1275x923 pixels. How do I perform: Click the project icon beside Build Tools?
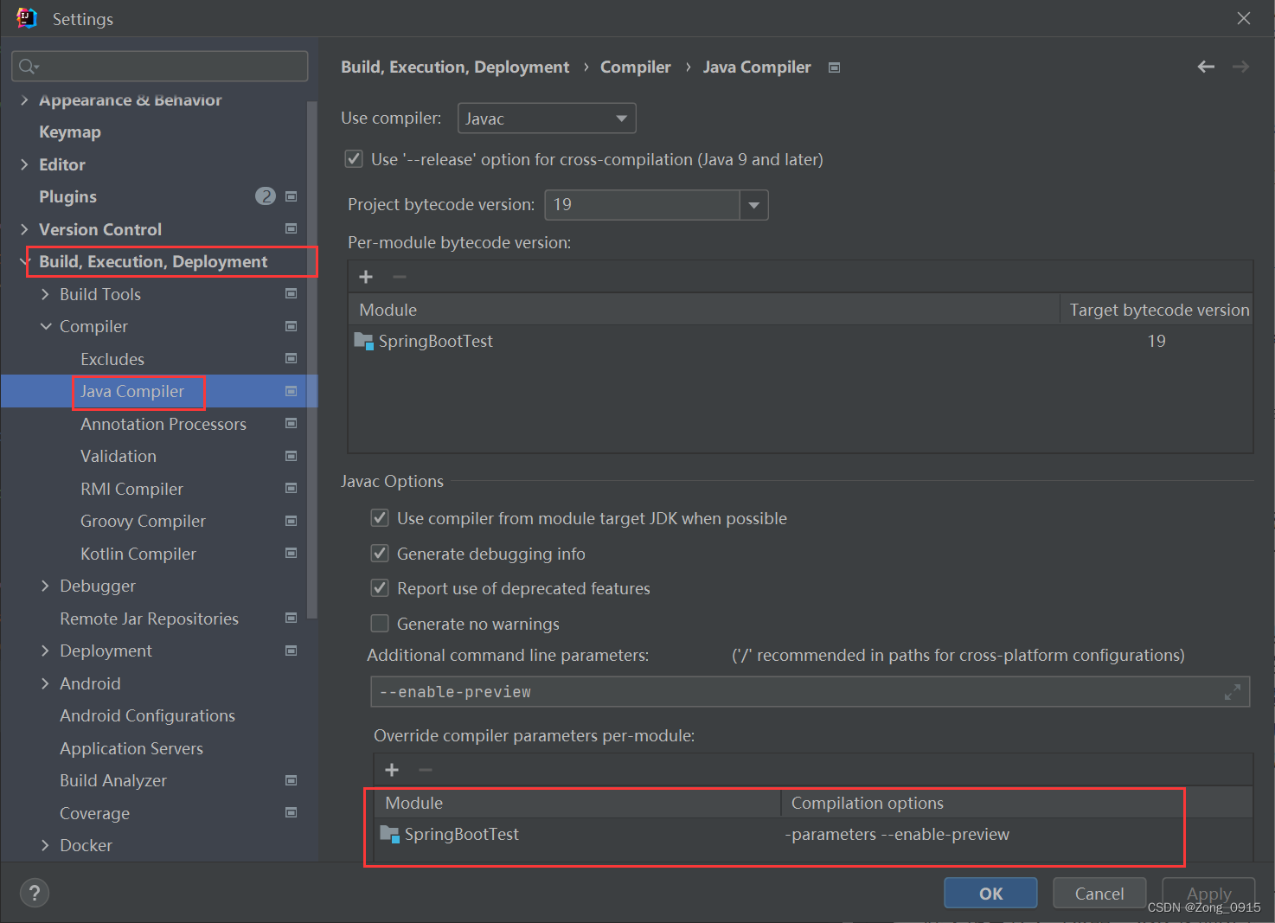point(292,293)
